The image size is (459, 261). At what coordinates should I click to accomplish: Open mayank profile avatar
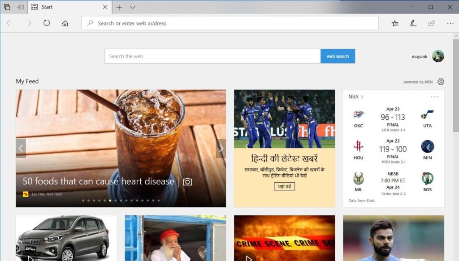[438, 56]
